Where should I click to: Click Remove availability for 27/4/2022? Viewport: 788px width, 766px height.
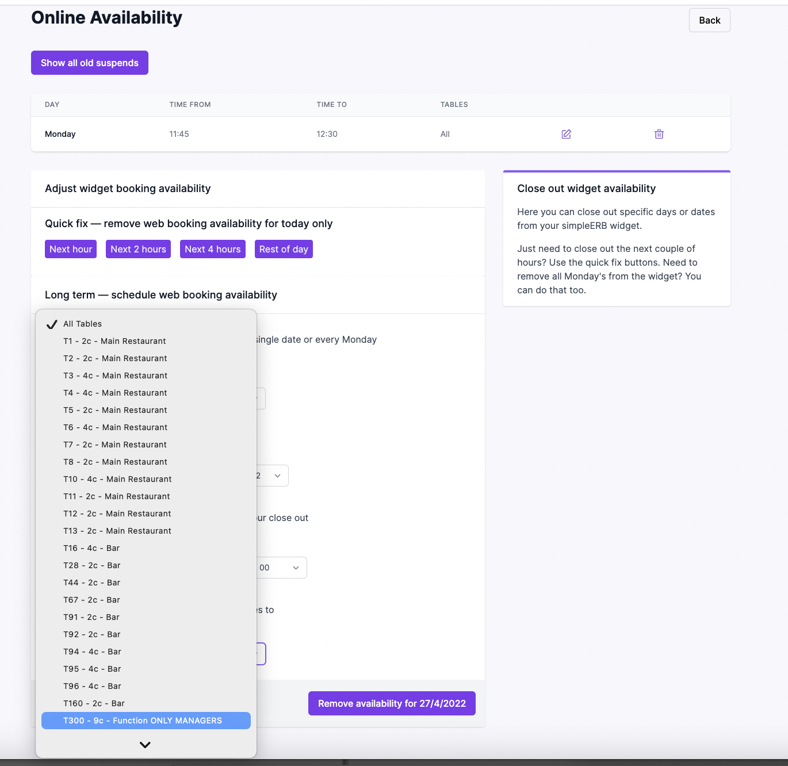pyautogui.click(x=392, y=703)
